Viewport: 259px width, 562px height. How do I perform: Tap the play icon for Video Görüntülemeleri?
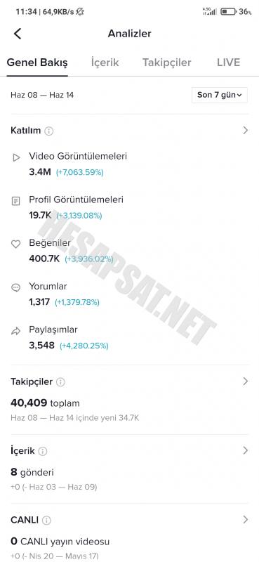point(16,157)
